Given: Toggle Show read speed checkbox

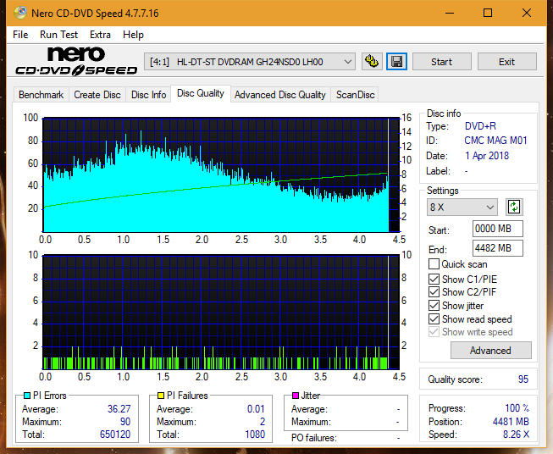Looking at the screenshot, I should [x=434, y=318].
